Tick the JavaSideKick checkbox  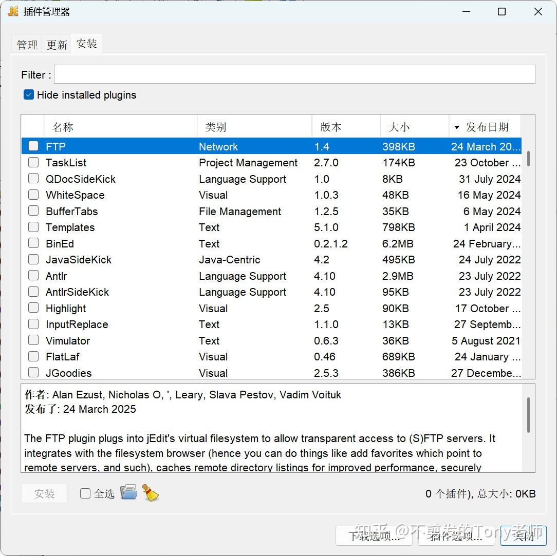tap(33, 259)
